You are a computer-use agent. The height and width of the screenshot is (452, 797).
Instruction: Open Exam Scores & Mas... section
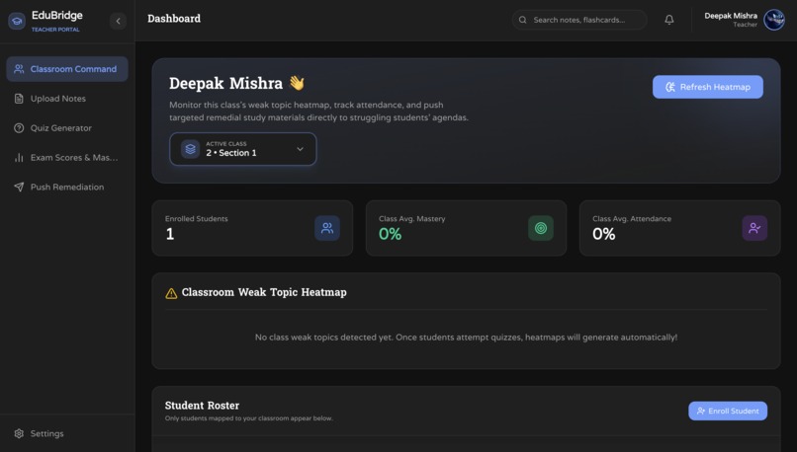[67, 157]
